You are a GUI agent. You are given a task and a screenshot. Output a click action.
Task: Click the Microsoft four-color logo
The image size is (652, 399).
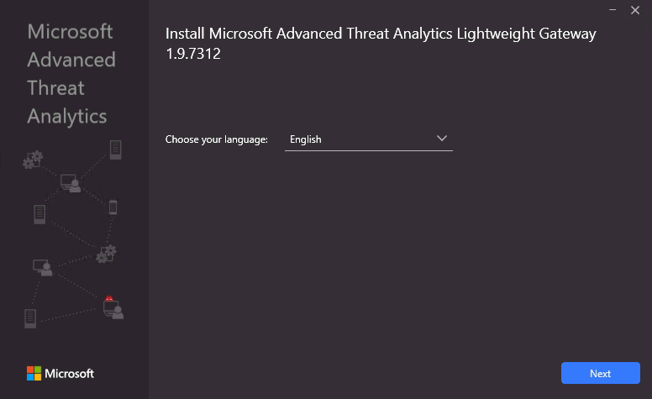tap(34, 373)
